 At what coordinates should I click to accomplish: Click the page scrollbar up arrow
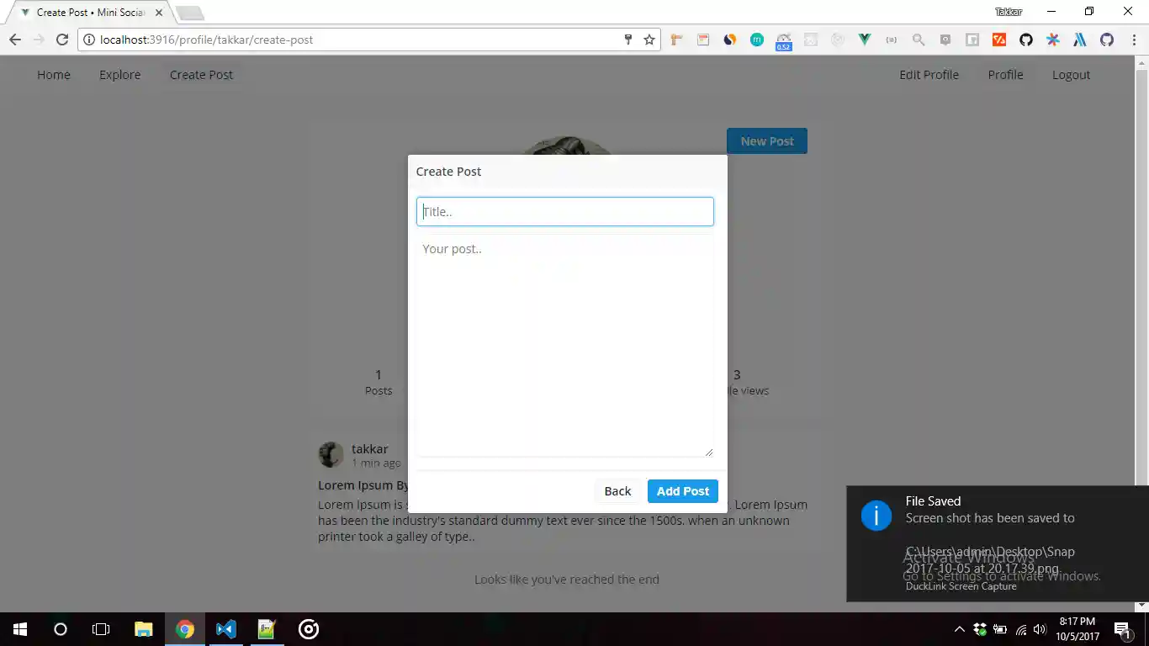(1141, 61)
